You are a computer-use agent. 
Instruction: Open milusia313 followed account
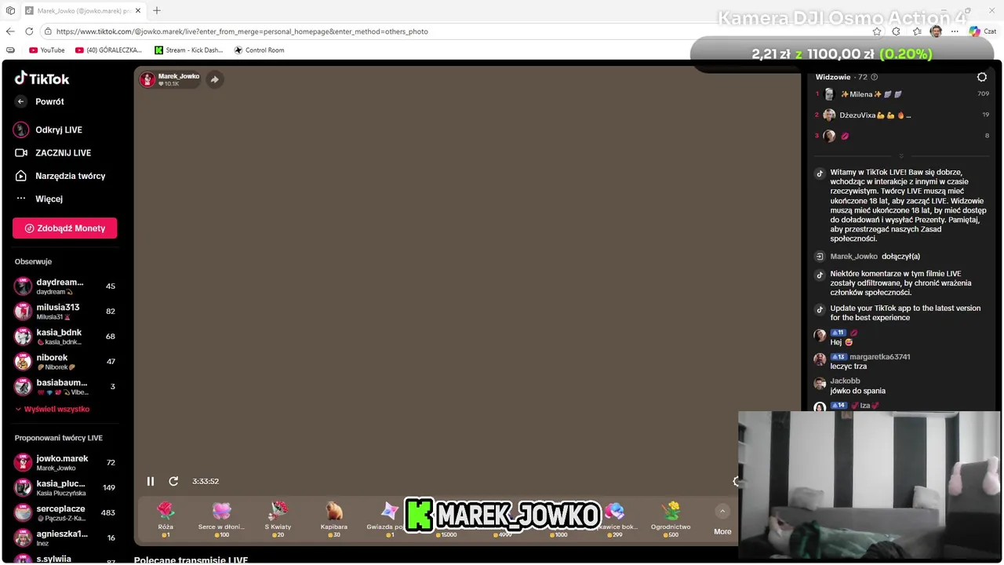tap(65, 312)
